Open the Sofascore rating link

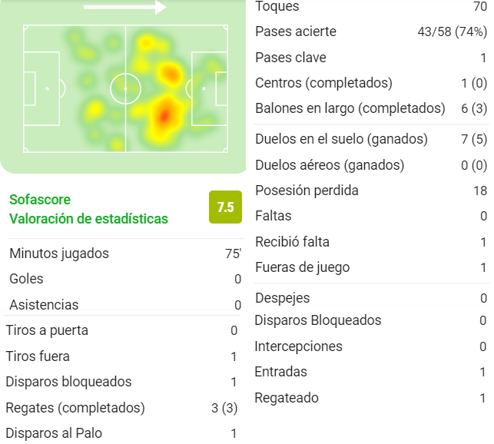tap(40, 200)
